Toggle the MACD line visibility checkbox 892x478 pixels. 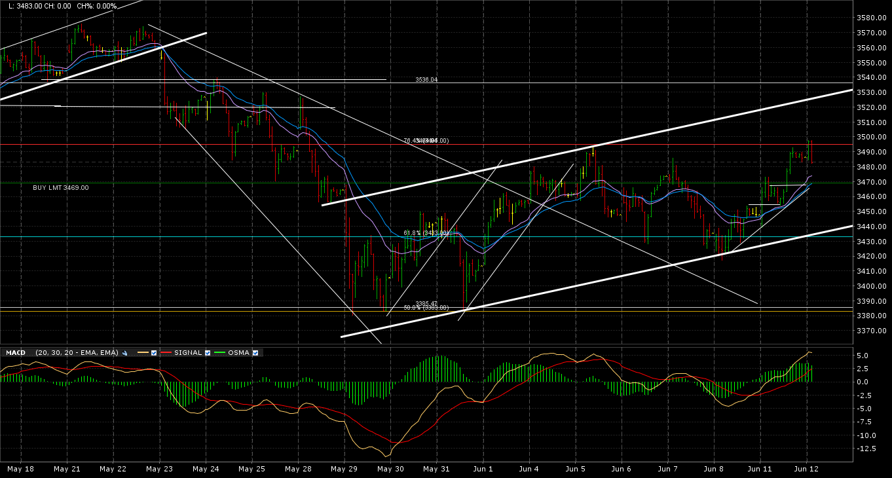coord(154,352)
